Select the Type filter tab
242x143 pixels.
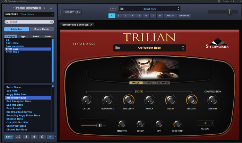click(23, 37)
